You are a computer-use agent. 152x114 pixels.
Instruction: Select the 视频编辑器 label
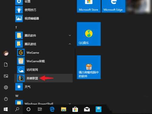pos(32,19)
